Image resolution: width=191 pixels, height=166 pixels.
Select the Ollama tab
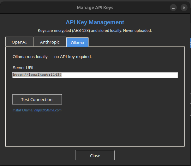[x=77, y=43]
